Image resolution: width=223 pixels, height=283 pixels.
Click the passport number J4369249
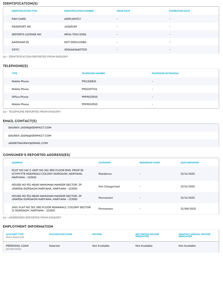[70, 26]
